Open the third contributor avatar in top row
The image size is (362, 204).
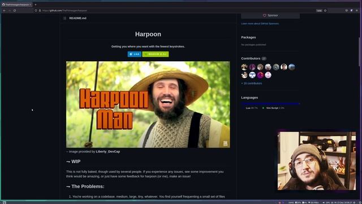point(260,67)
